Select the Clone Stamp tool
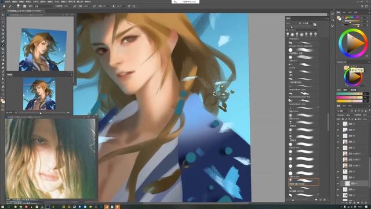Viewport: 371px width, 209px height. 3,49
